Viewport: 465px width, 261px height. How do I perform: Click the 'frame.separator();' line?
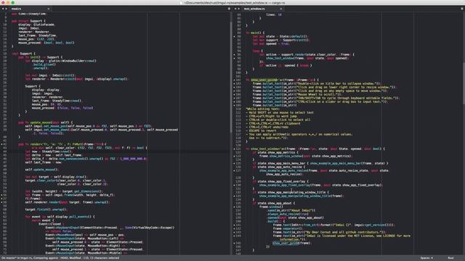click(288, 228)
